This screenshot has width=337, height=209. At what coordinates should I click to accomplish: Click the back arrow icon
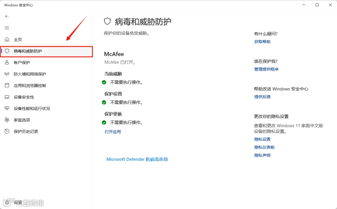coord(7,16)
